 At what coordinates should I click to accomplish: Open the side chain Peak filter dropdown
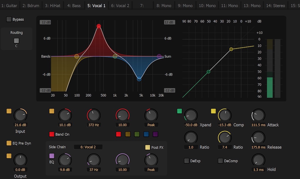coord(151,170)
